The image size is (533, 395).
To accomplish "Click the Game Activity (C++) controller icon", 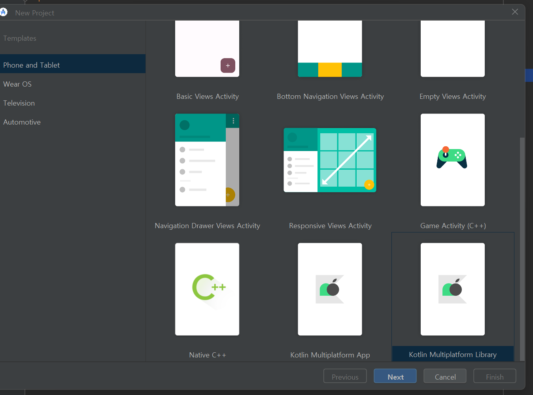I will point(452,157).
